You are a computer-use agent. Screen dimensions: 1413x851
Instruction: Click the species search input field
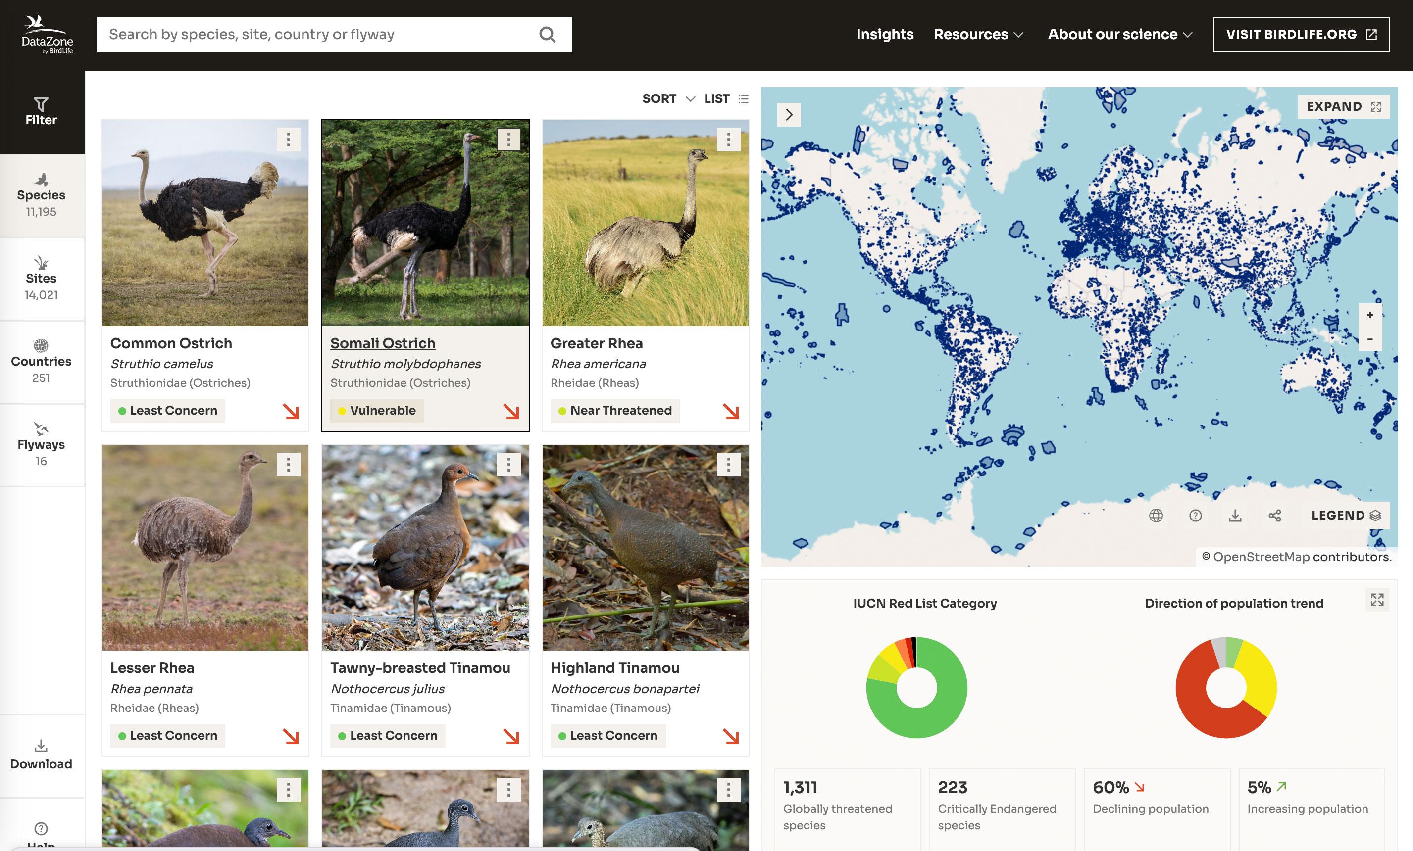tap(315, 35)
